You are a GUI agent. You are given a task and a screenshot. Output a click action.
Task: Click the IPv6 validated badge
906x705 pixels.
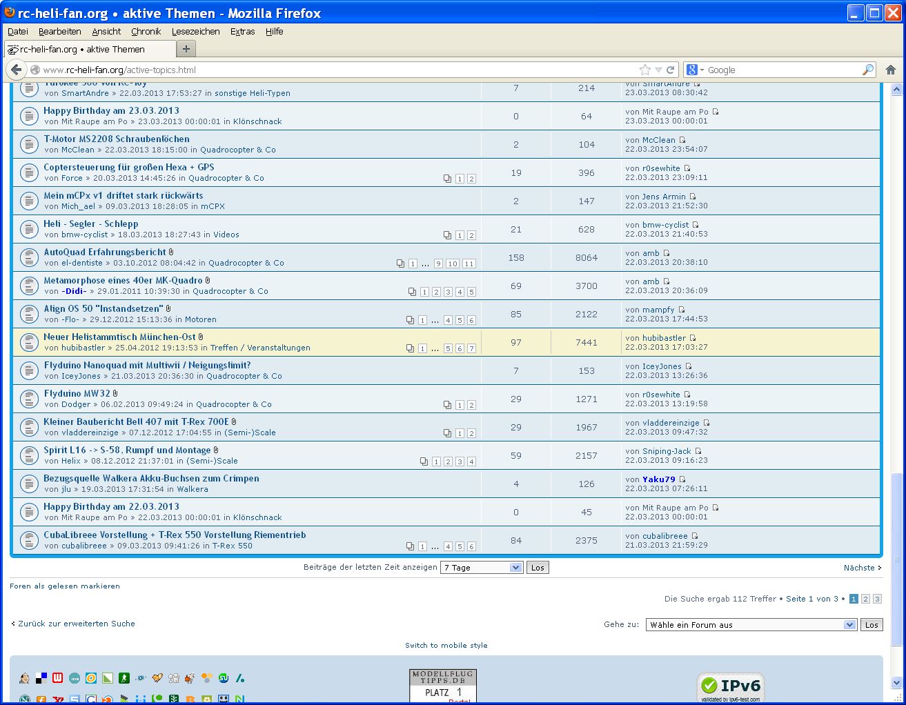(x=731, y=686)
